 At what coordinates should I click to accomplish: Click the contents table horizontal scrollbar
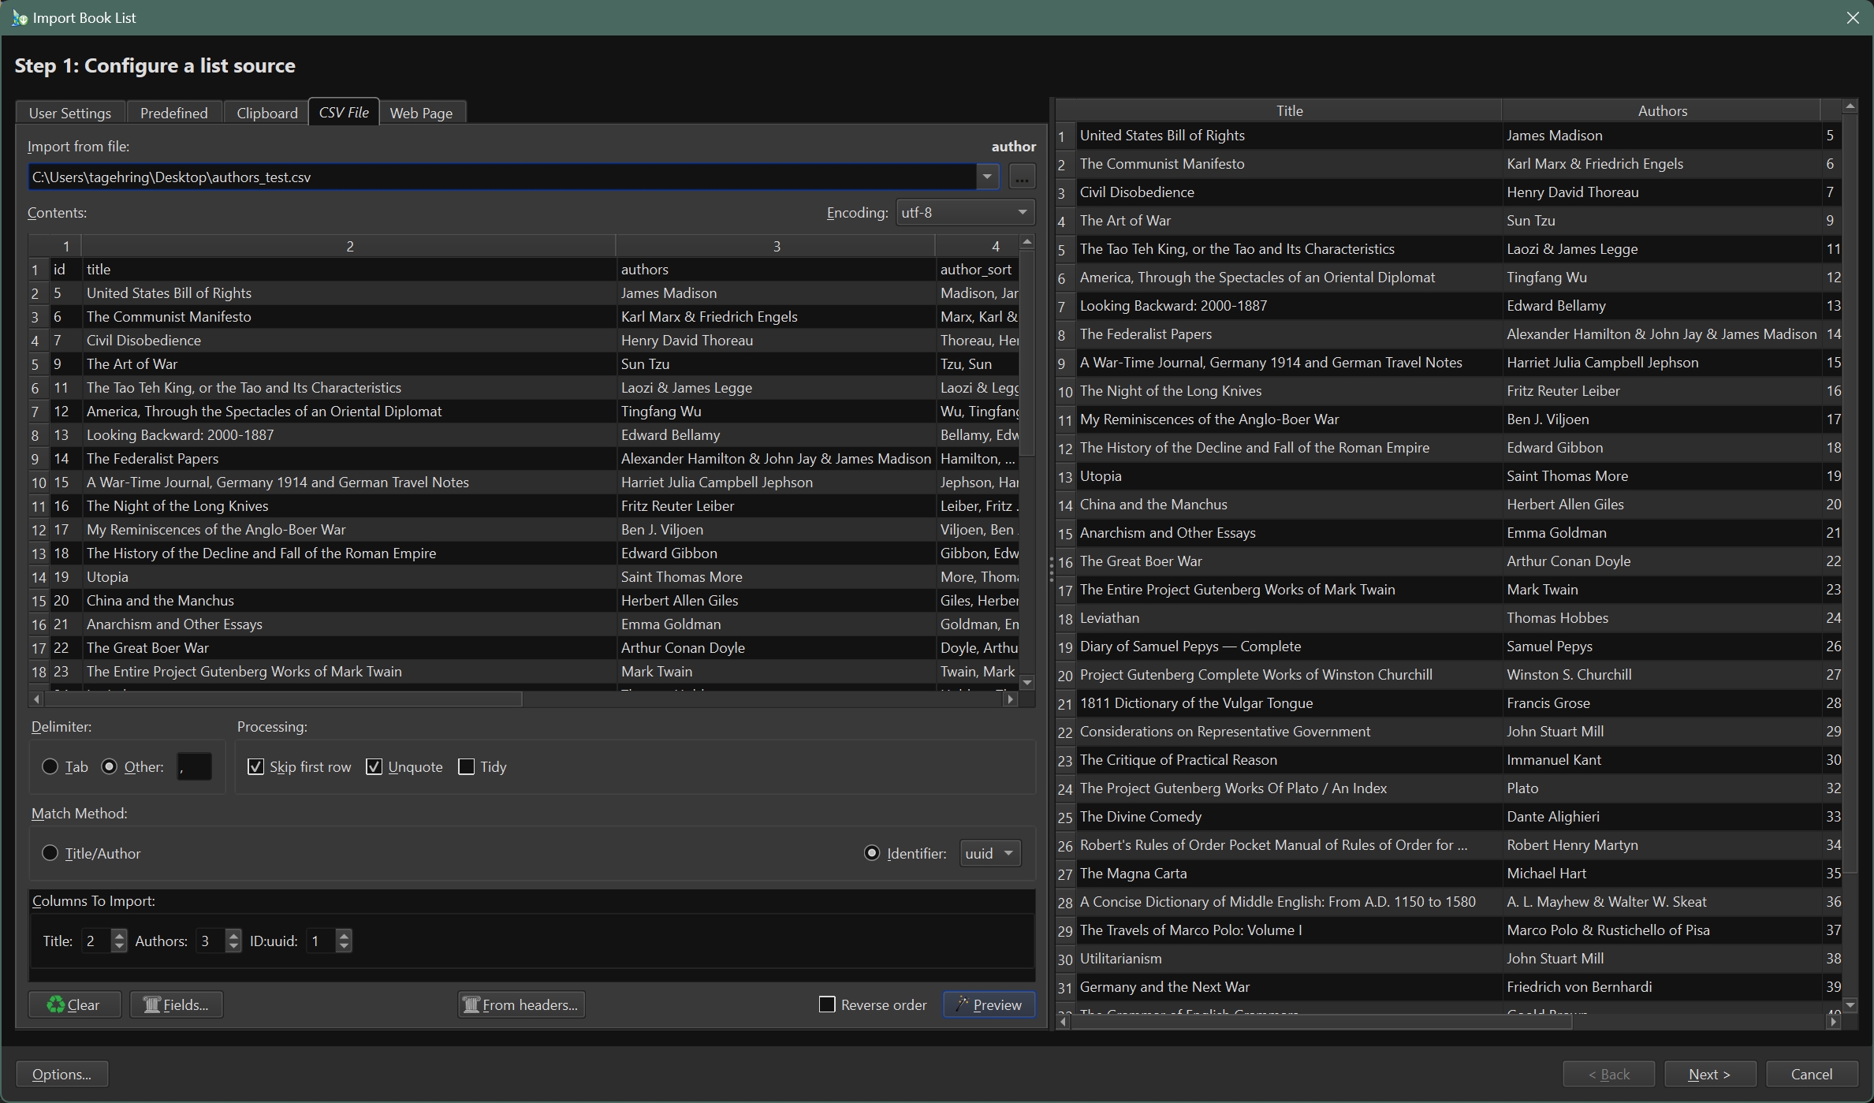tap(284, 699)
